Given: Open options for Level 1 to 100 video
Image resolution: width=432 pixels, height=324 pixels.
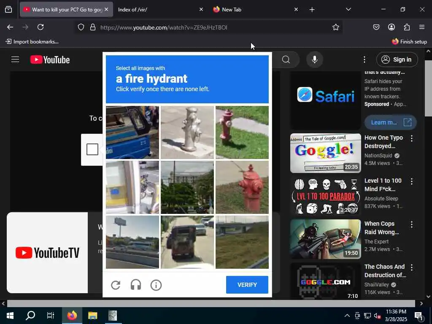Looking at the screenshot, I should [412, 181].
